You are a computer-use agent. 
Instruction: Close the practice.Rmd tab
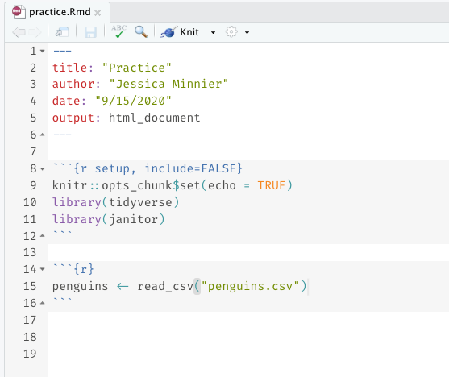coord(98,13)
